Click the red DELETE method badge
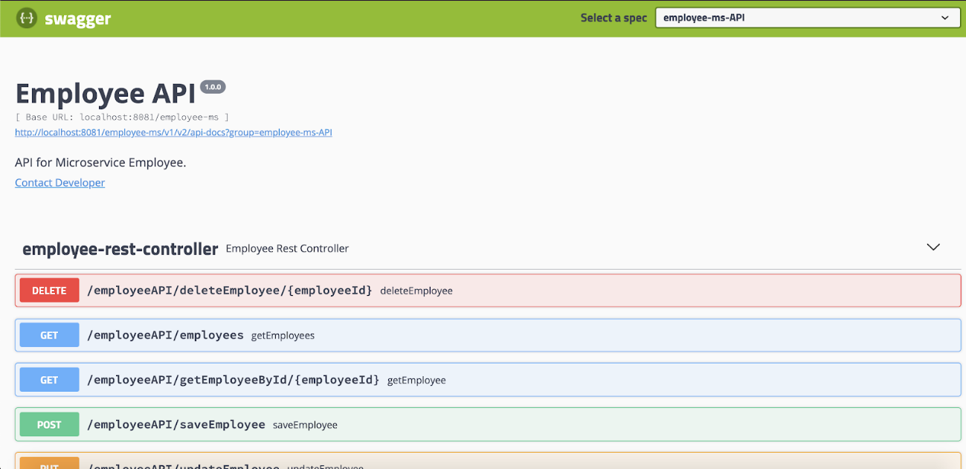This screenshot has height=469, width=966. click(x=49, y=291)
